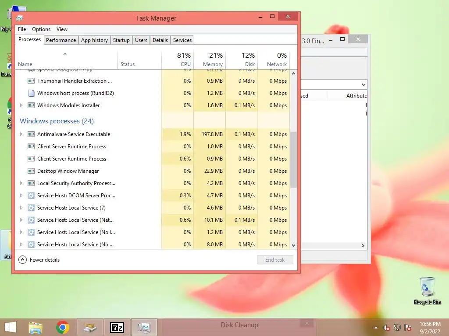This screenshot has height=336, width=449.
Task: Select the Windows processes (24) group heading
Action: click(x=57, y=121)
